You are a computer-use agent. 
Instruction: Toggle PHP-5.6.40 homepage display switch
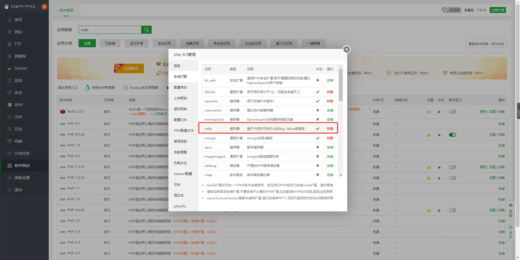[x=452, y=210]
